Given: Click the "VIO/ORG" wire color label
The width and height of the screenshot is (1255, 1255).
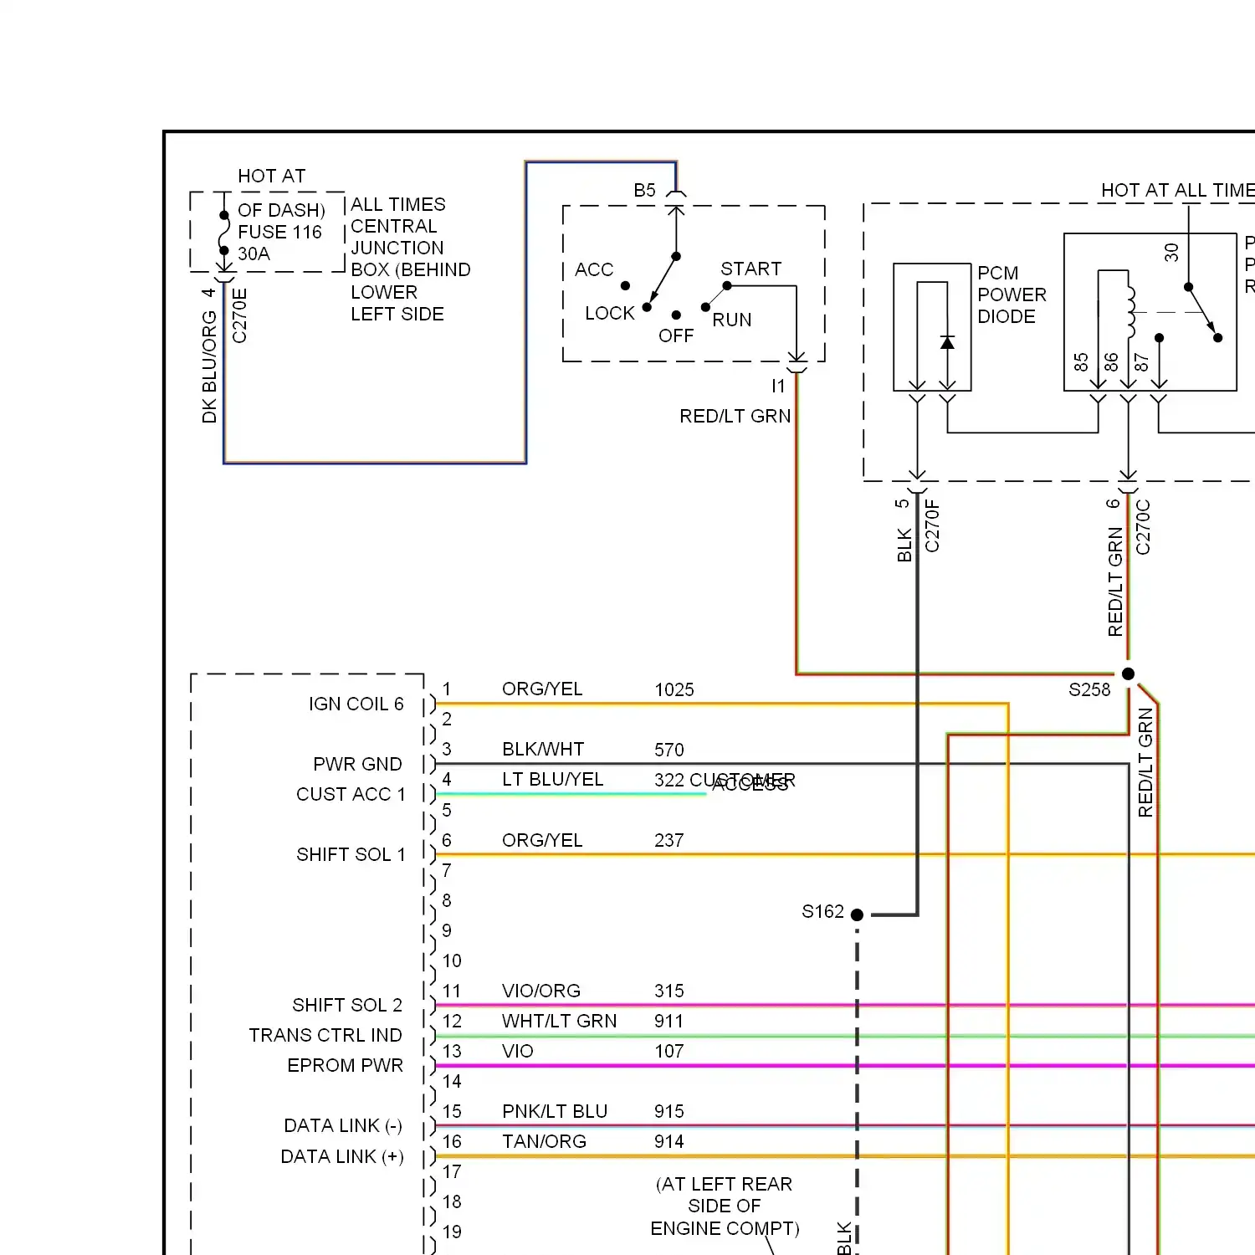Looking at the screenshot, I should 541,991.
